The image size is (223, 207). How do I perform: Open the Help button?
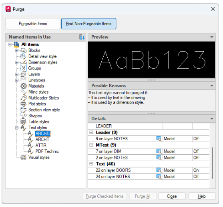click(202, 196)
